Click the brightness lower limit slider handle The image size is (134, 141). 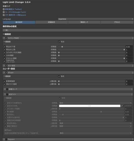pyautogui.click(x=62, y=47)
